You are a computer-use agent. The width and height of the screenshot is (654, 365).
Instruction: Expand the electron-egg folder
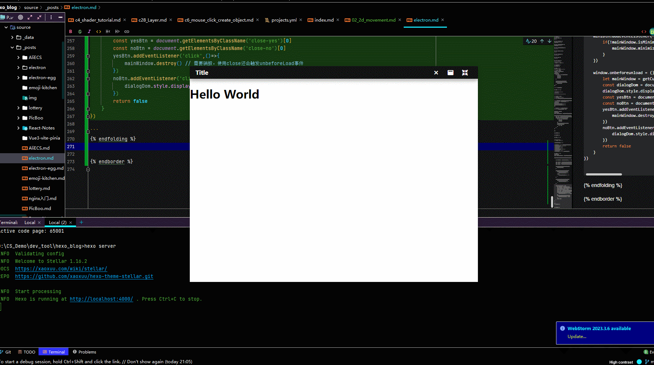coord(18,78)
